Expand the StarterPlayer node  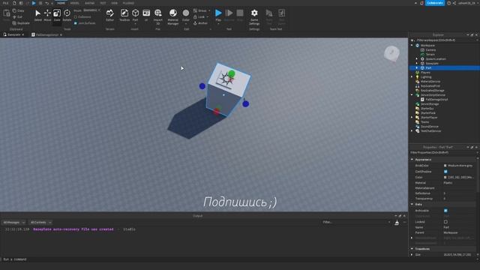[x=412, y=117]
